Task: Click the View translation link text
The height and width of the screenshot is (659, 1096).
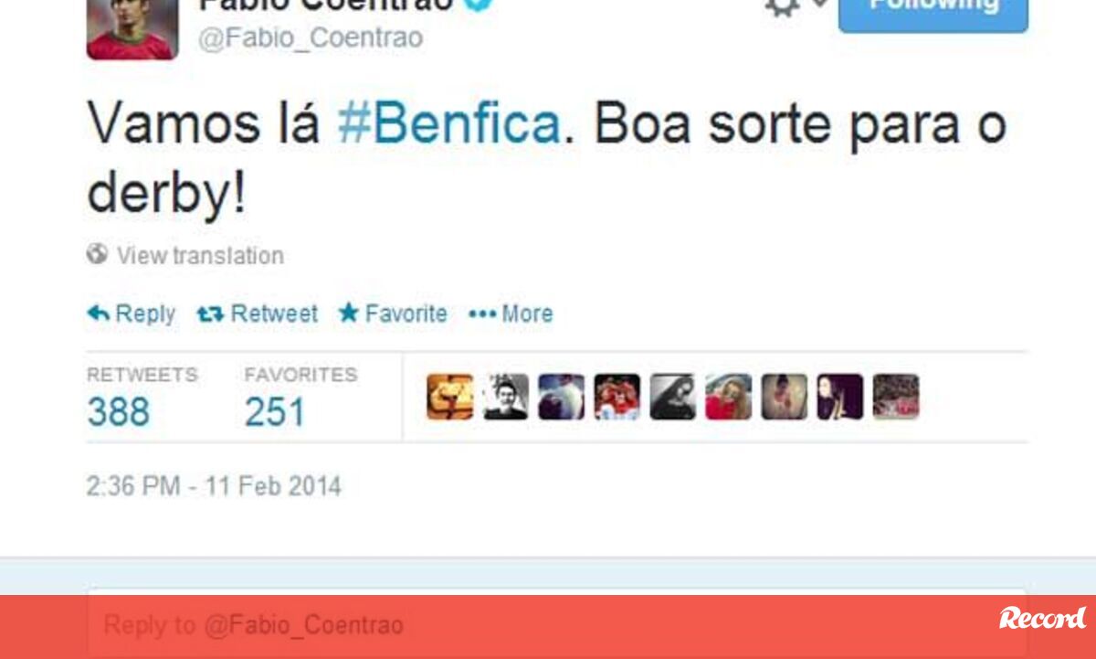Action: (x=200, y=255)
